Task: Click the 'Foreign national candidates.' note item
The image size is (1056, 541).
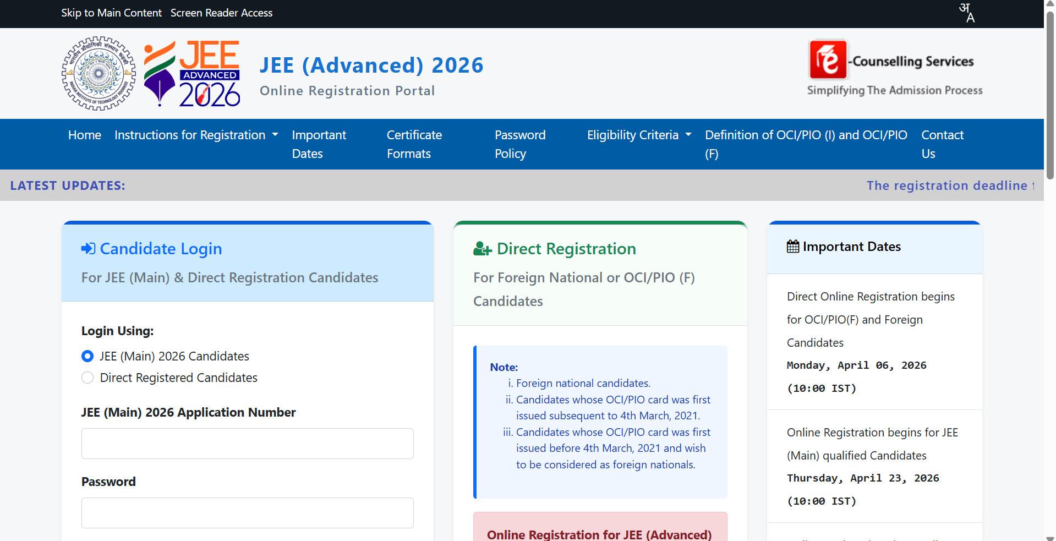Action: tap(583, 383)
